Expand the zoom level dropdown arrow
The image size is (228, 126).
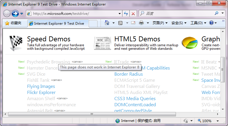pyautogui.click(x=218, y=121)
